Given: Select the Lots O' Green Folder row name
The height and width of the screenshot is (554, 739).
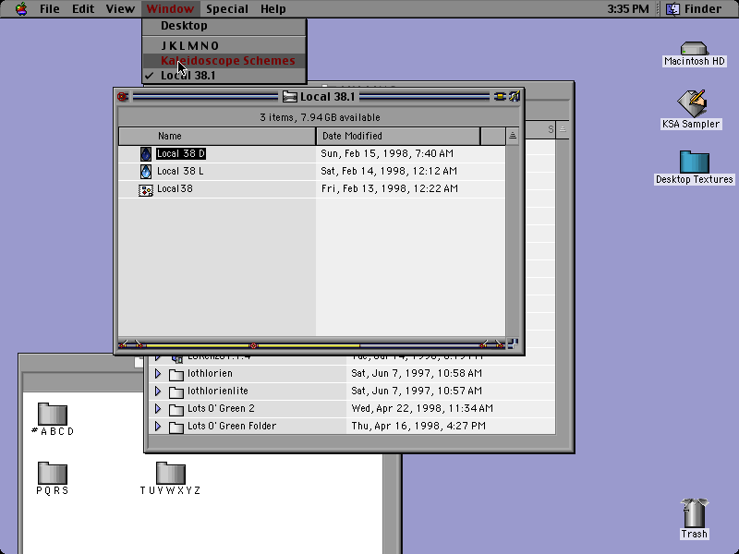Looking at the screenshot, I should point(232,426).
